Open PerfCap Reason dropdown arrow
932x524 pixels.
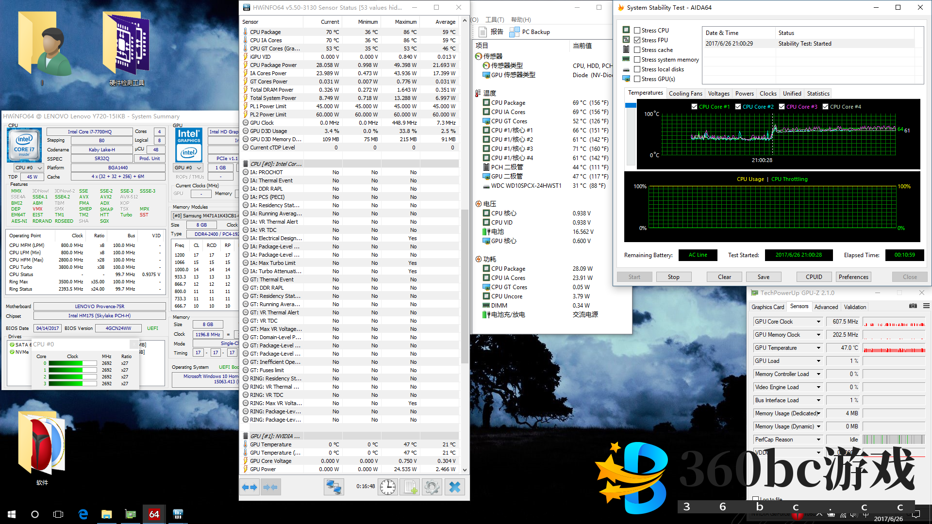pos(818,440)
